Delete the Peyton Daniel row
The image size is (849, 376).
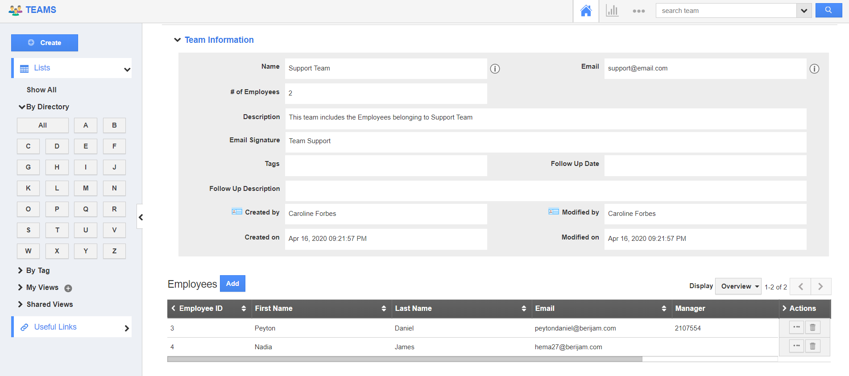812,327
